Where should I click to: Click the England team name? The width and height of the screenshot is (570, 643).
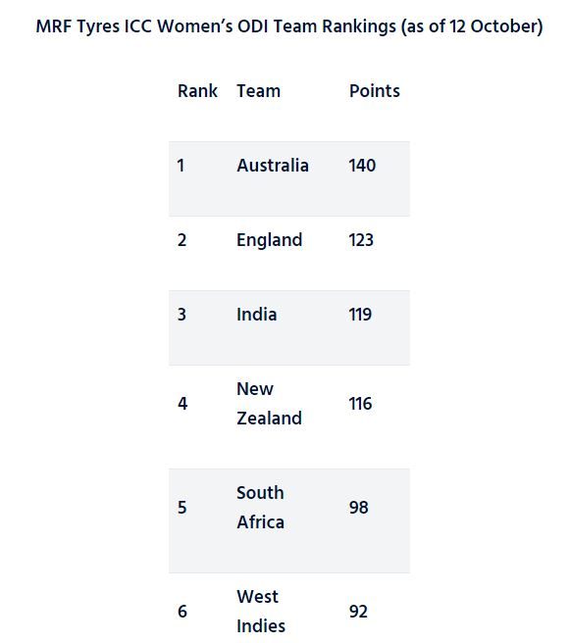(269, 240)
